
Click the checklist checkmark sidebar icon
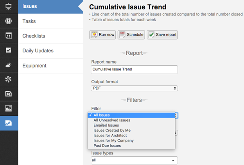(9, 50)
